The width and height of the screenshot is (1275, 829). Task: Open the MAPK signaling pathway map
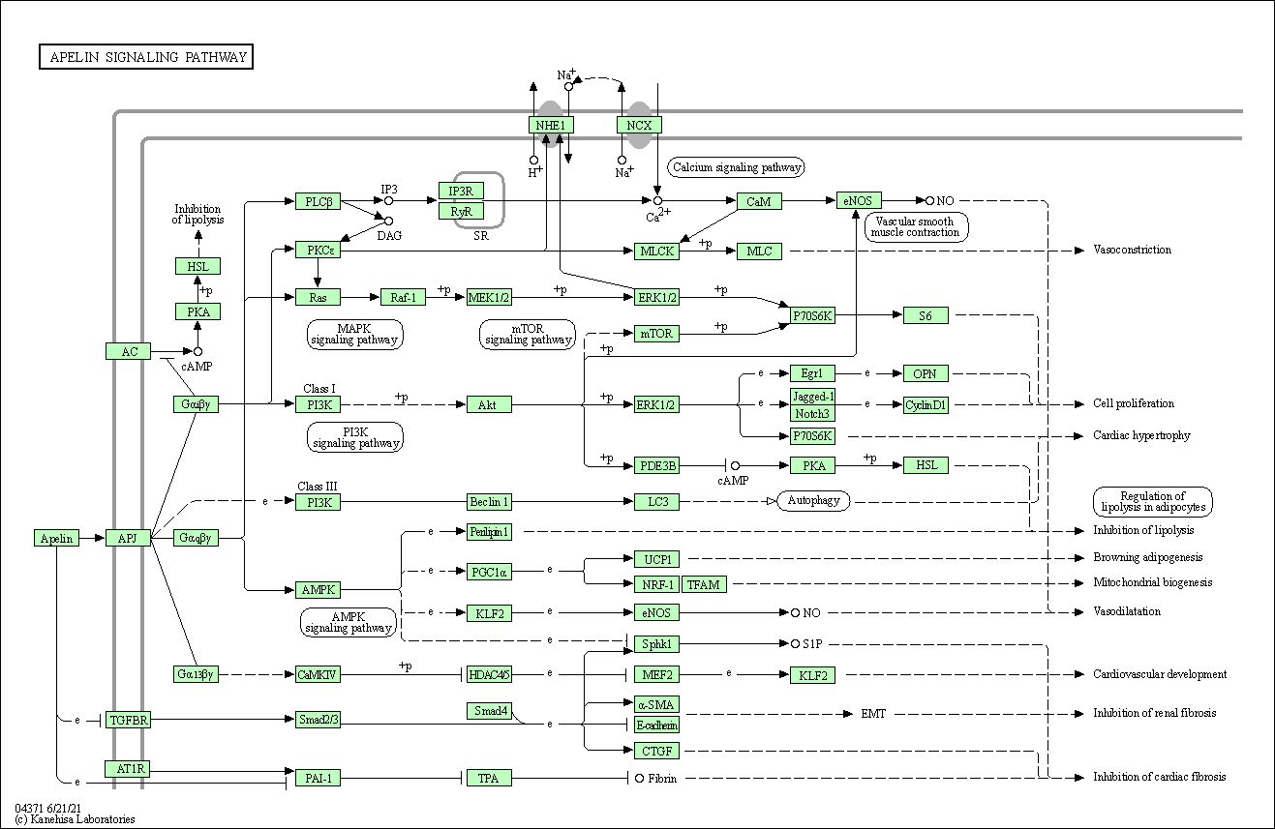[x=354, y=334]
